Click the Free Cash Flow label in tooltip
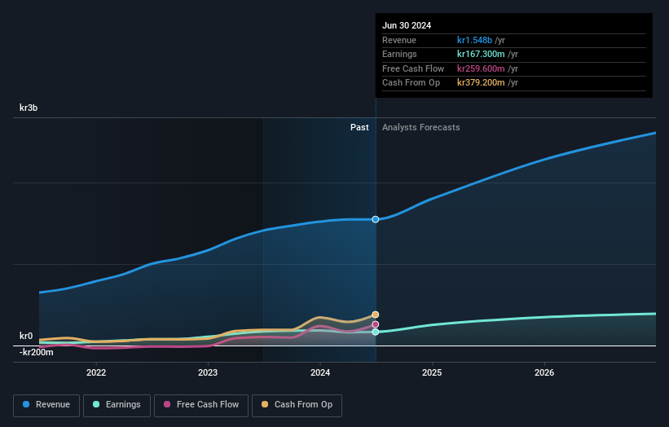This screenshot has height=427, width=669. (x=413, y=68)
